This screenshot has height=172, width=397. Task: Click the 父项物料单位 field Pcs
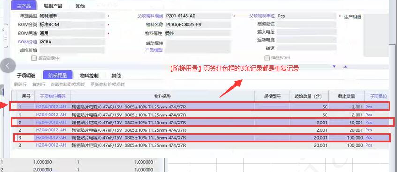307,16
